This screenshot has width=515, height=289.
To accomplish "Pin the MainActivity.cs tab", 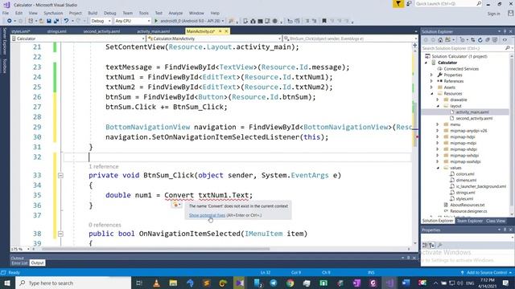I will click(220, 31).
